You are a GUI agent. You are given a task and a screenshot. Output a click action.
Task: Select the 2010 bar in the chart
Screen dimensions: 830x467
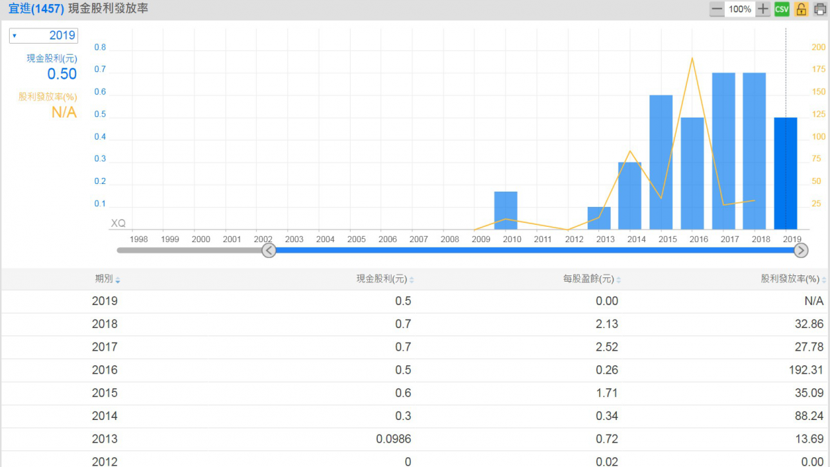click(x=506, y=210)
